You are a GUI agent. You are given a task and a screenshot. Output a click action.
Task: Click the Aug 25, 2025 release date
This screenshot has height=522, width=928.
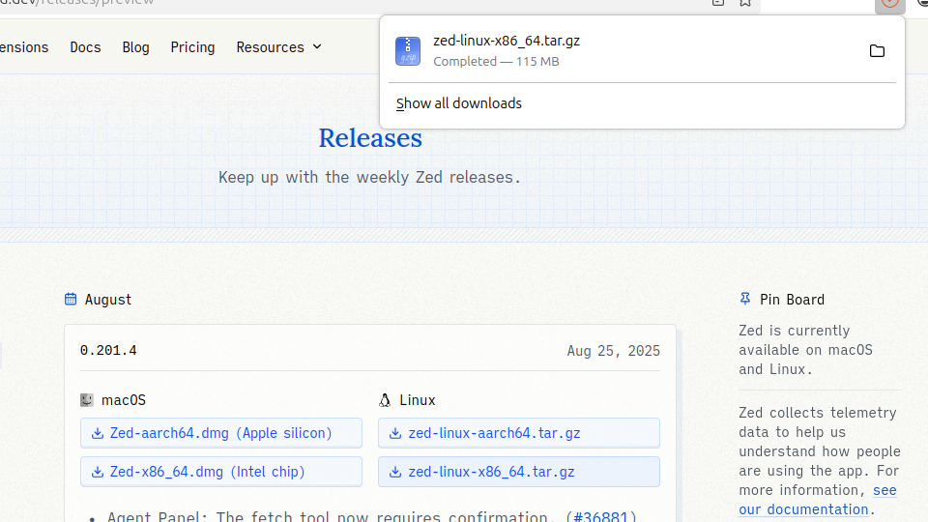(x=613, y=351)
